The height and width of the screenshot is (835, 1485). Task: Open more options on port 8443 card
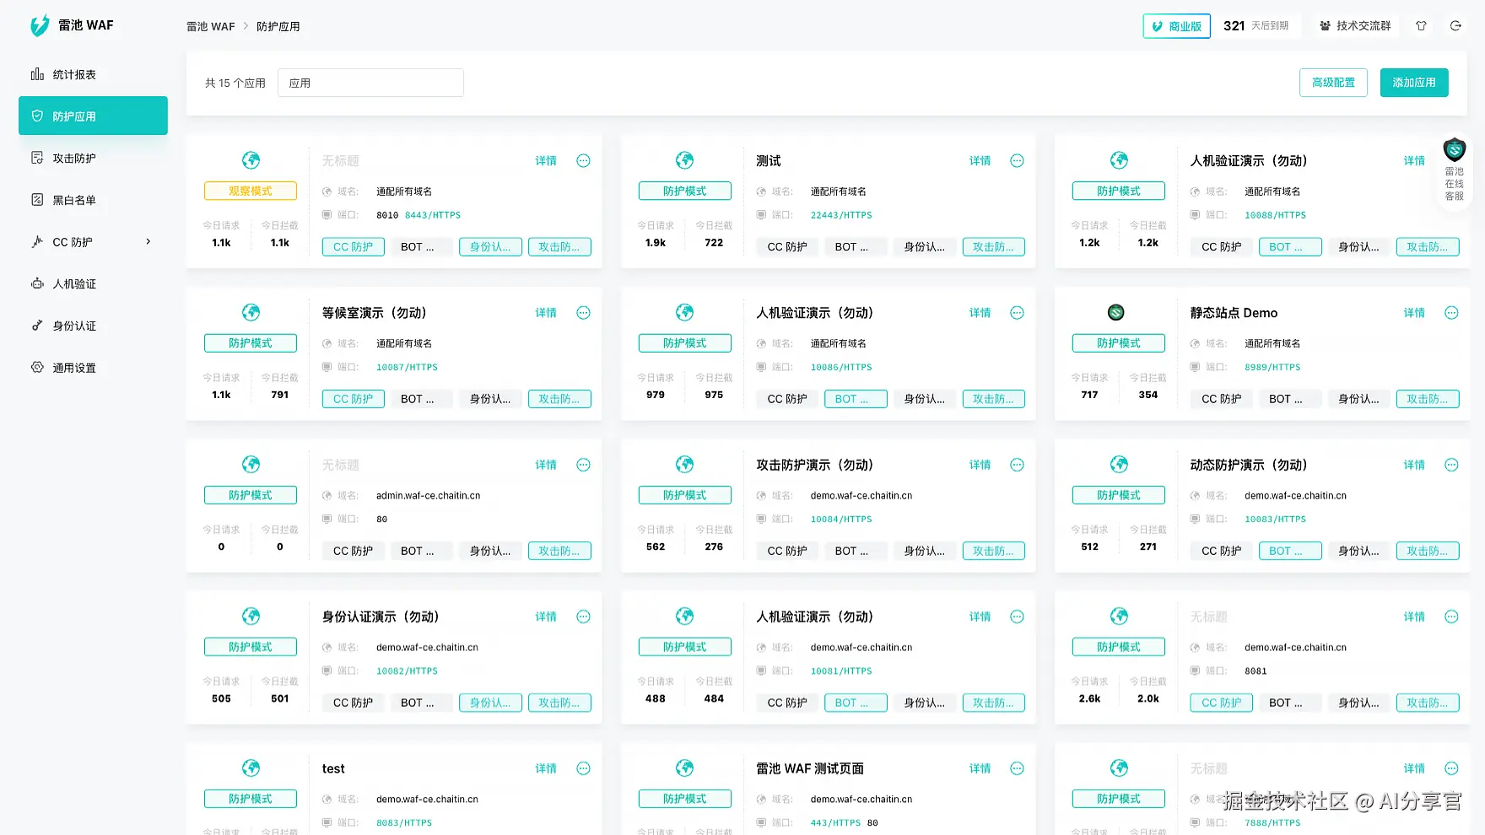click(583, 161)
